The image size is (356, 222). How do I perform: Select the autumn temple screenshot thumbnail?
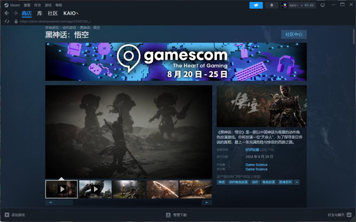point(196,189)
